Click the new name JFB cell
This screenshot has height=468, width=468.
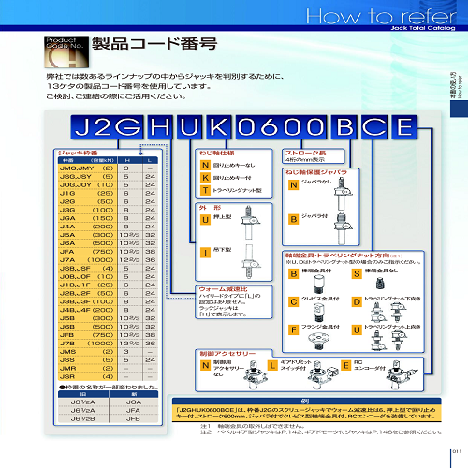click(x=134, y=418)
